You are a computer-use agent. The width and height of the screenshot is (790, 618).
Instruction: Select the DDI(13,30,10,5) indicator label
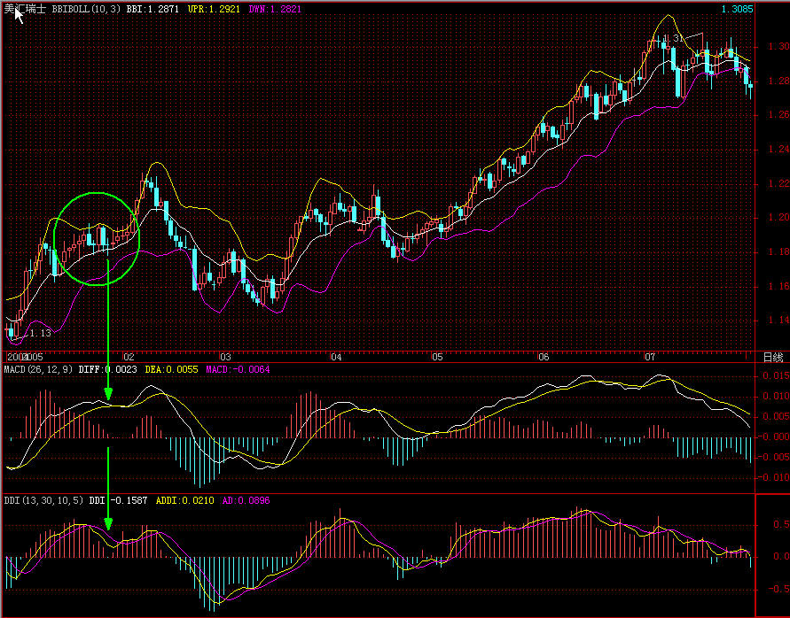coord(43,501)
